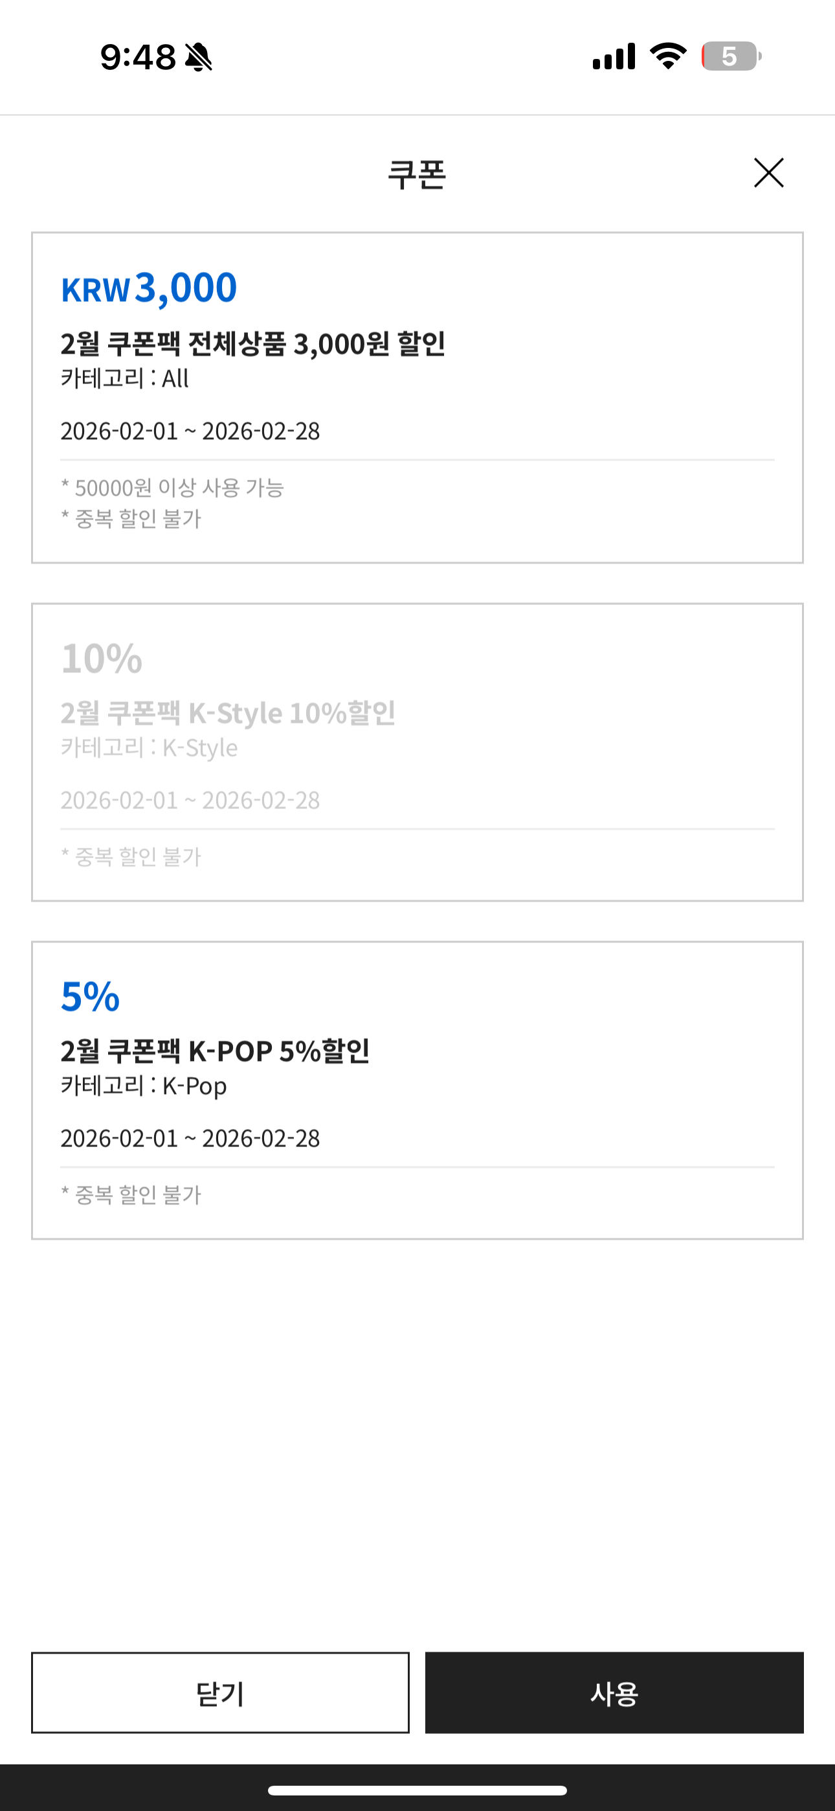Image resolution: width=835 pixels, height=1811 pixels.
Task: Tap the blue KRW 3,000 amount
Action: (x=149, y=288)
